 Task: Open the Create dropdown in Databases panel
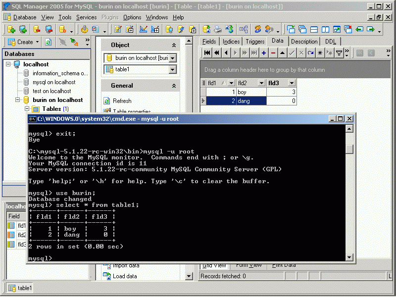(x=37, y=42)
